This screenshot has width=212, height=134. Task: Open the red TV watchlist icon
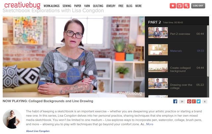(x=180, y=6)
